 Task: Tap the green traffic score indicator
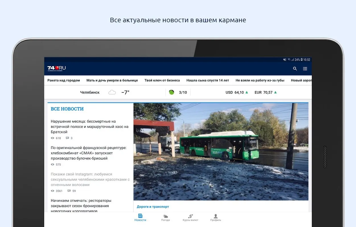tap(171, 92)
